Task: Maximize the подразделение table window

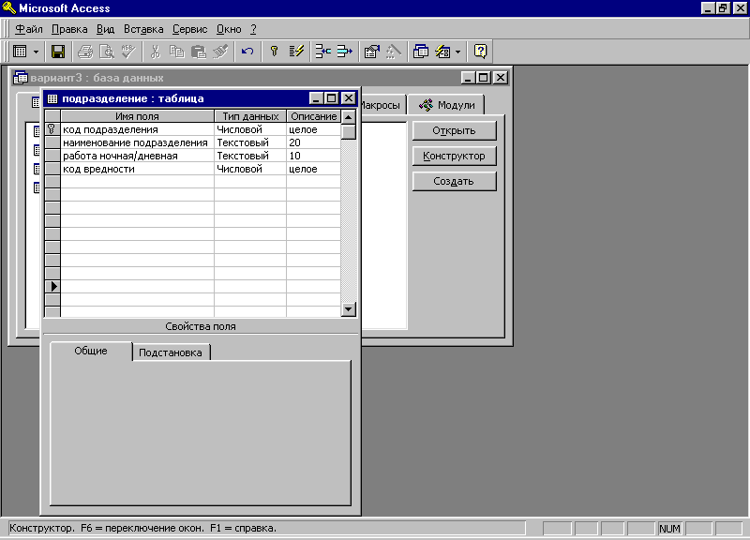Action: (x=331, y=98)
